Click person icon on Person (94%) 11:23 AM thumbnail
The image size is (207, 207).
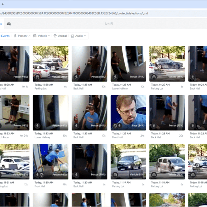(x=76, y=126)
